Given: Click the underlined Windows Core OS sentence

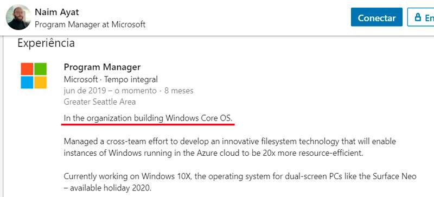Looking at the screenshot, I should point(148,118).
